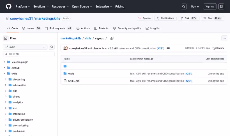This screenshot has height=136, width=230.
Task: Click the ab-testing folder icon
Action: [x=10, y=79]
